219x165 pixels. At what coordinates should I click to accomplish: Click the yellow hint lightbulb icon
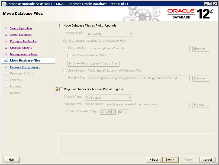pos(57,89)
